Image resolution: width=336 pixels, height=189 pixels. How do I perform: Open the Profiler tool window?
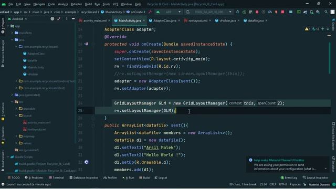tap(110, 177)
